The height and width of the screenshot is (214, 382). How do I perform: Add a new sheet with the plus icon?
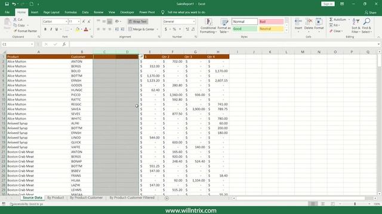pos(167,198)
